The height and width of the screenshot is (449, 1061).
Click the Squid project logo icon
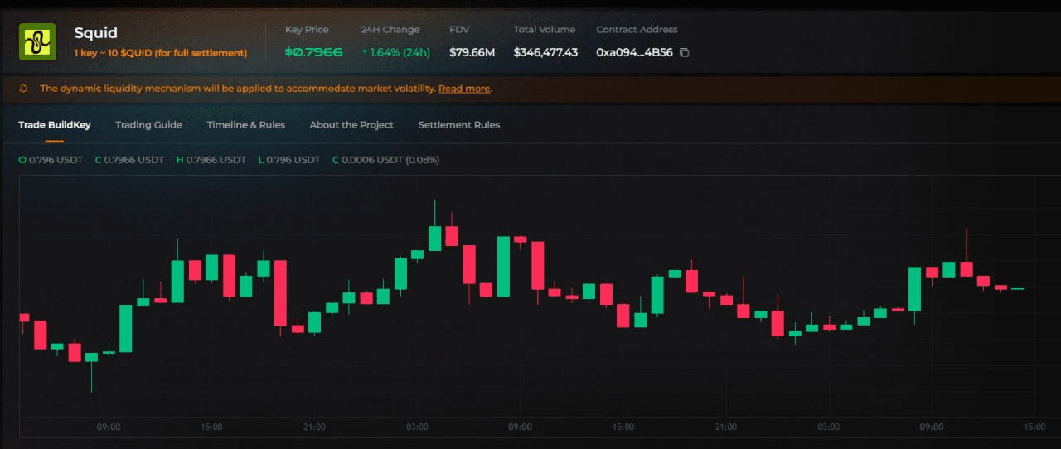pyautogui.click(x=37, y=41)
